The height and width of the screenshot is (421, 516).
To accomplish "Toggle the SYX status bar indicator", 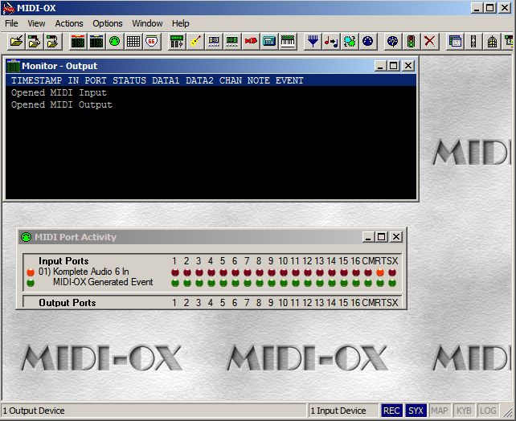I will (x=416, y=411).
